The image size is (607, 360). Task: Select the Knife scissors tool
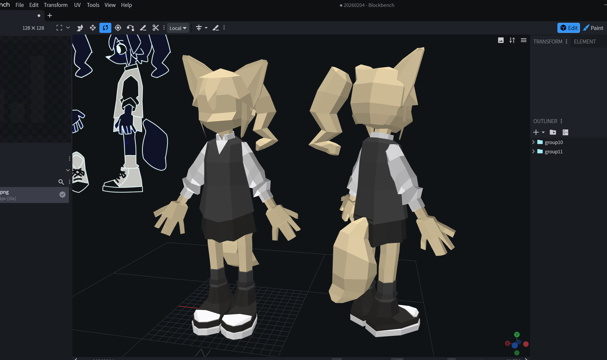point(156,28)
